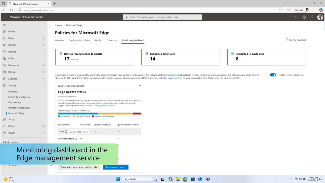Open the Requested extensions card
The height and width of the screenshot is (183, 325).
pyautogui.click(x=180, y=57)
